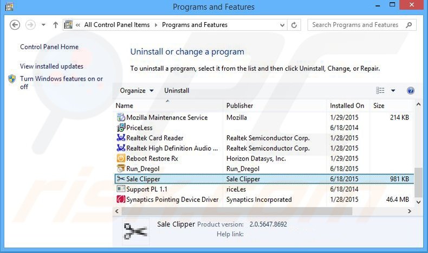
Task: Select the 'Realtek Card Reader' name
Action: pyautogui.click(x=154, y=138)
